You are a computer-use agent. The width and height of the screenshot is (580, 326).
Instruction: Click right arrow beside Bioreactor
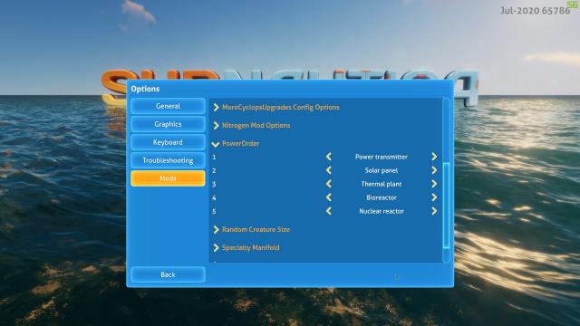click(x=434, y=197)
